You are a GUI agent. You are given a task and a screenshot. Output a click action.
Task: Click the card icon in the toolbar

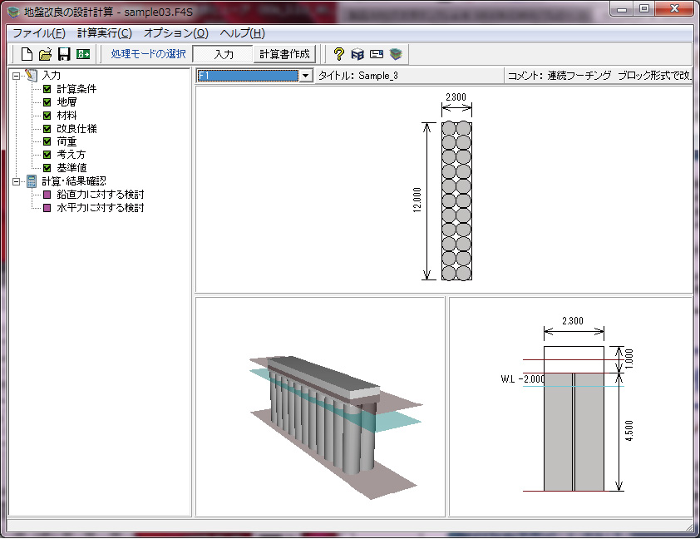click(x=377, y=54)
